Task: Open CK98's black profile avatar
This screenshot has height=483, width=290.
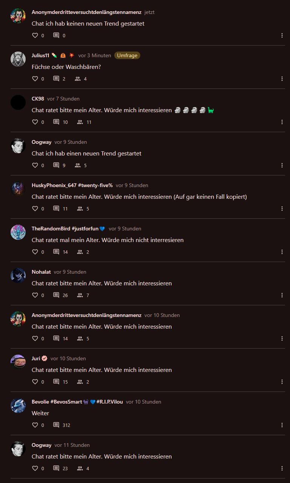Action: pos(18,102)
